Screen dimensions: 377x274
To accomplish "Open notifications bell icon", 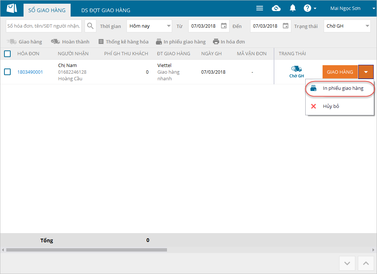I will 293,8.
